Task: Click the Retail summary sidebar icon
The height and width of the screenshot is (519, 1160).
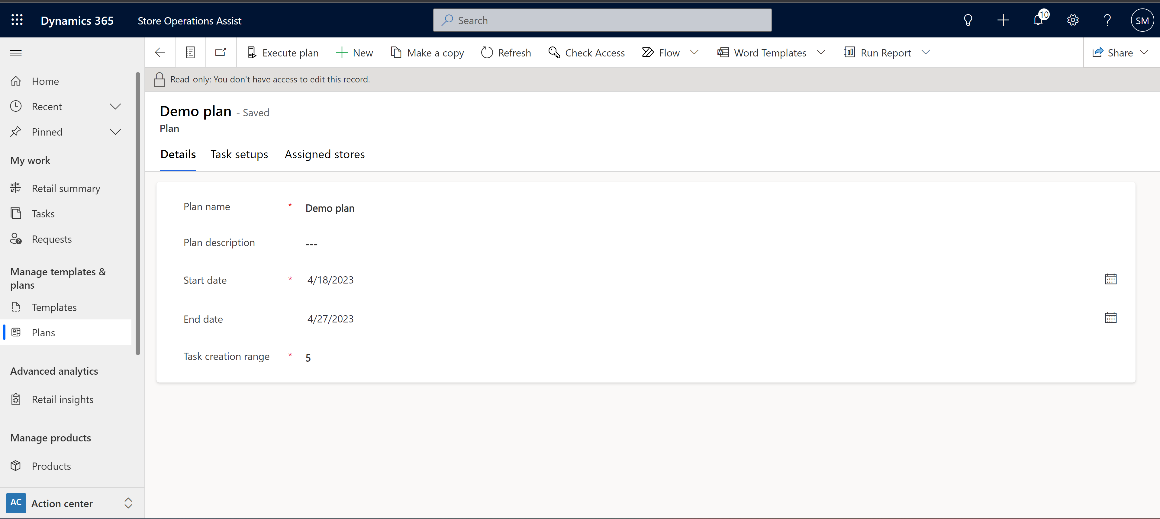Action: (16, 188)
